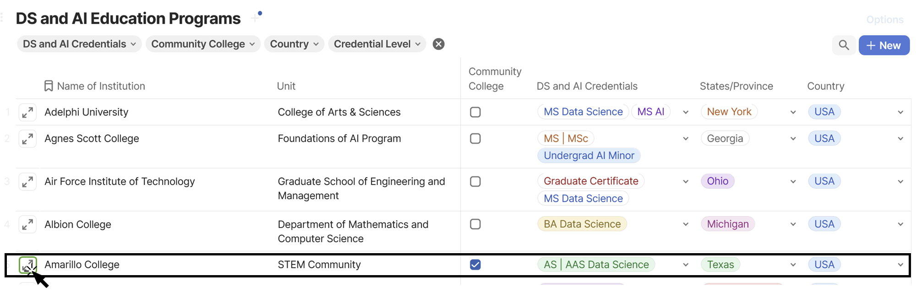This screenshot has height=298, width=916.
Task: Open the Community College filter menu
Action: point(203,44)
